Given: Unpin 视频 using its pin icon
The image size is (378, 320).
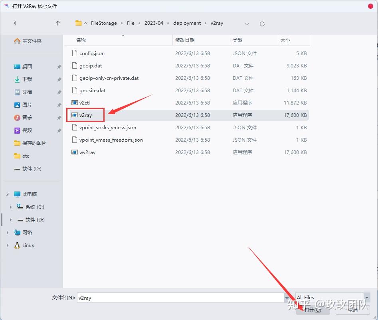Looking at the screenshot, I should click(59, 130).
